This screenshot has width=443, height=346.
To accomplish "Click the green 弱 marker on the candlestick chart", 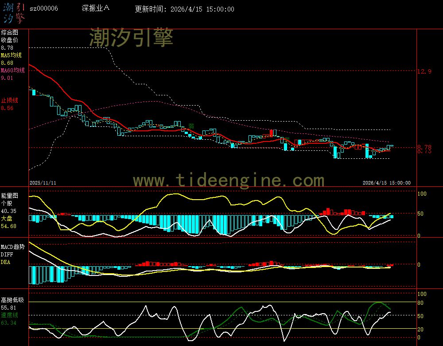I will click(x=191, y=126).
